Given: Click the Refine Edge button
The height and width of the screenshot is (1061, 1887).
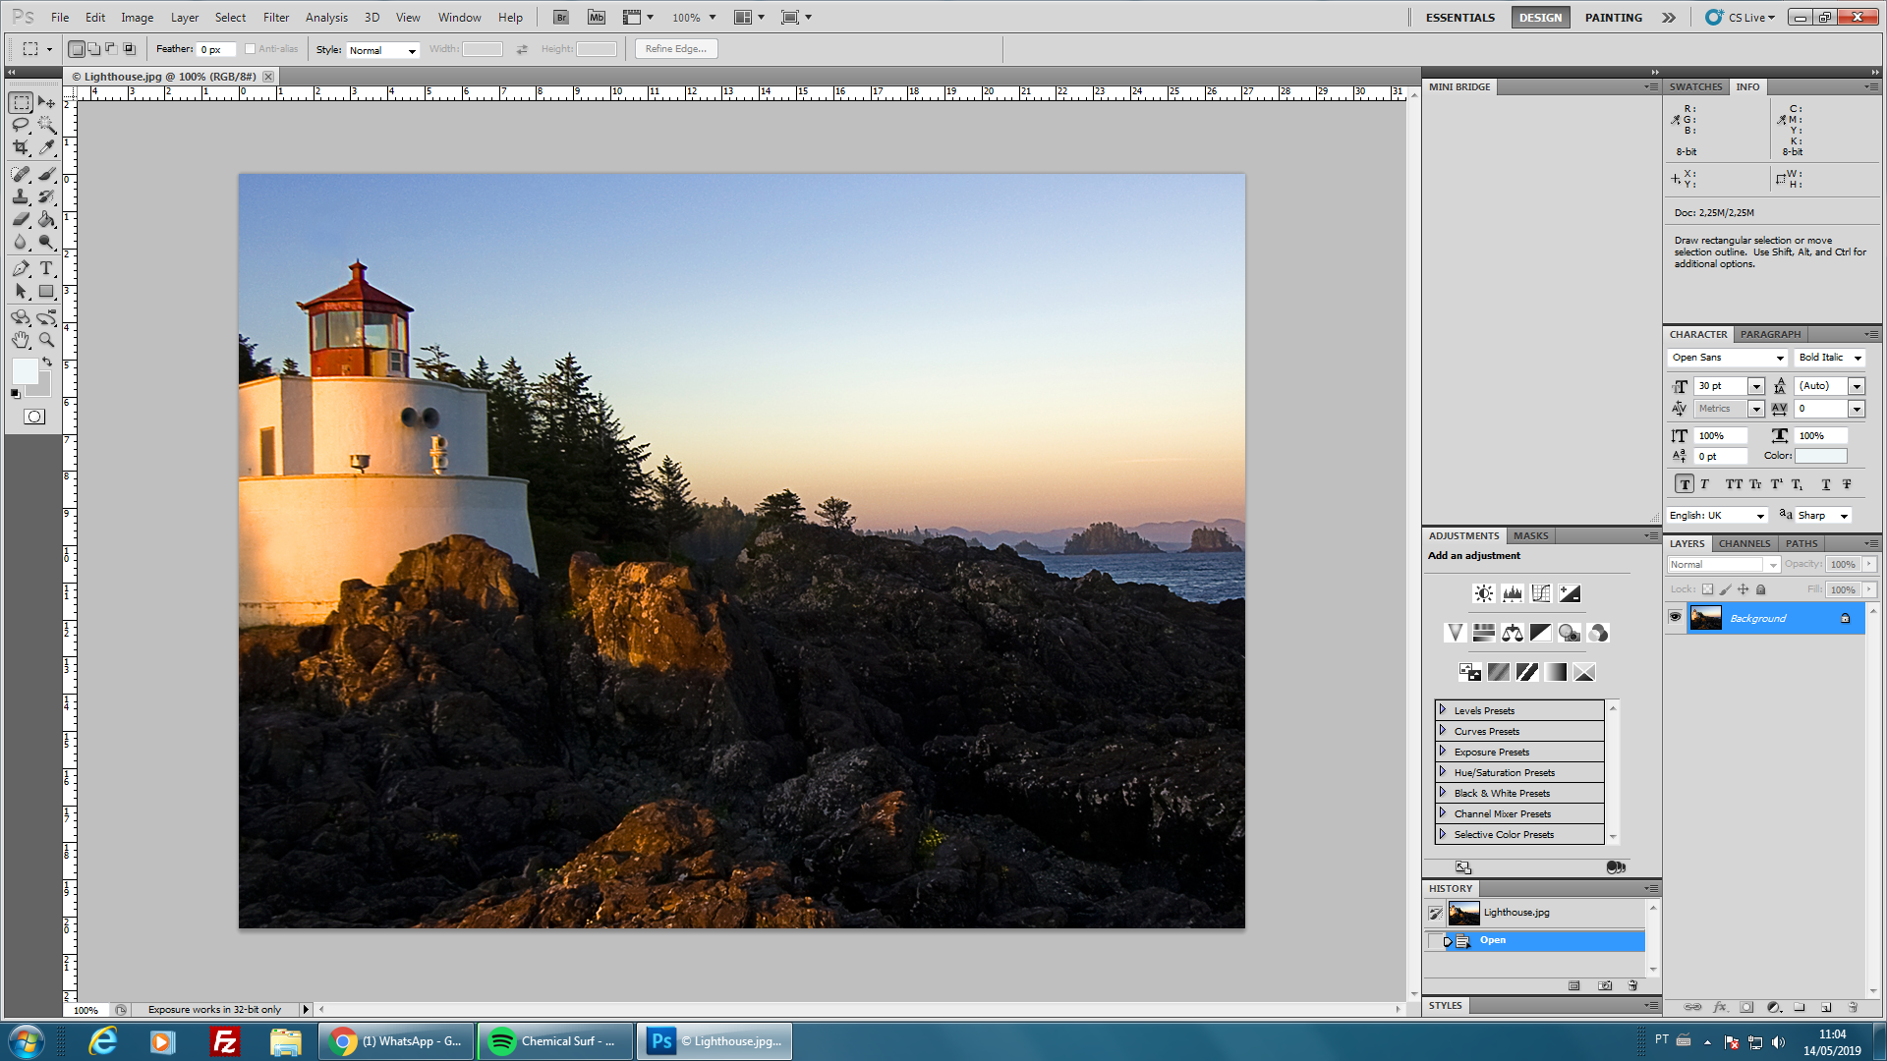Looking at the screenshot, I should pos(676,49).
